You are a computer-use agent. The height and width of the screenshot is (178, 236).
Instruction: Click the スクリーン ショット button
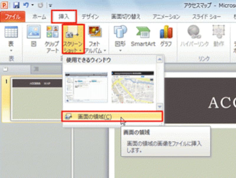73,39
